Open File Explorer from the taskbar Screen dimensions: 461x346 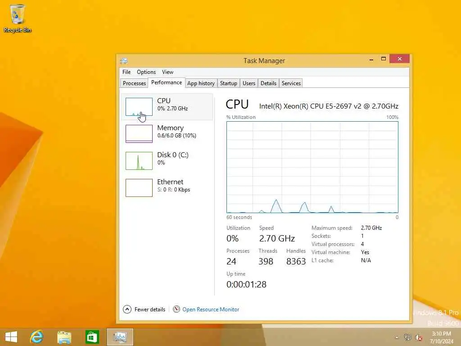point(64,337)
